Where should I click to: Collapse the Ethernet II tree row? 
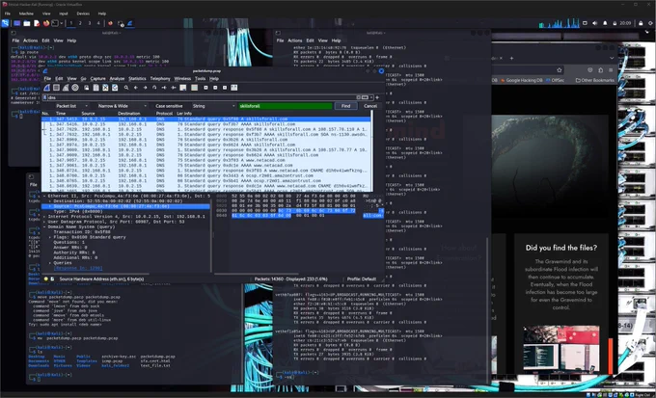click(44, 196)
